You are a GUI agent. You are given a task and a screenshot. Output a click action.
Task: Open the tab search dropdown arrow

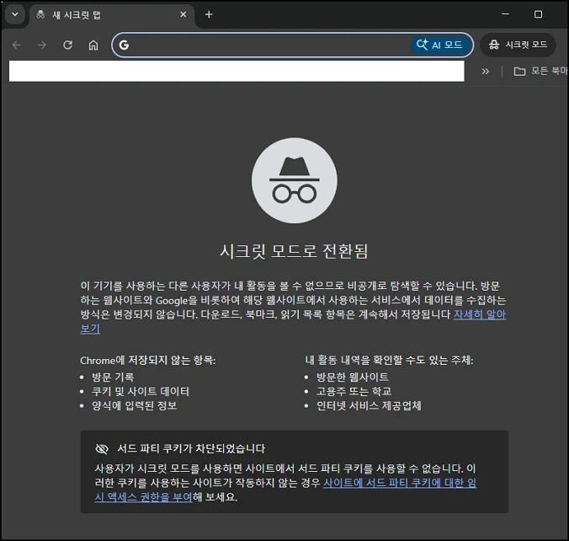[x=15, y=14]
